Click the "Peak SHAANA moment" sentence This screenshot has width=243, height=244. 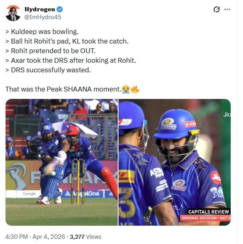tap(64, 89)
